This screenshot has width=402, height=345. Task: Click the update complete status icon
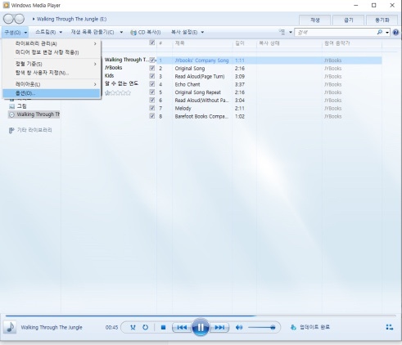coord(293,327)
